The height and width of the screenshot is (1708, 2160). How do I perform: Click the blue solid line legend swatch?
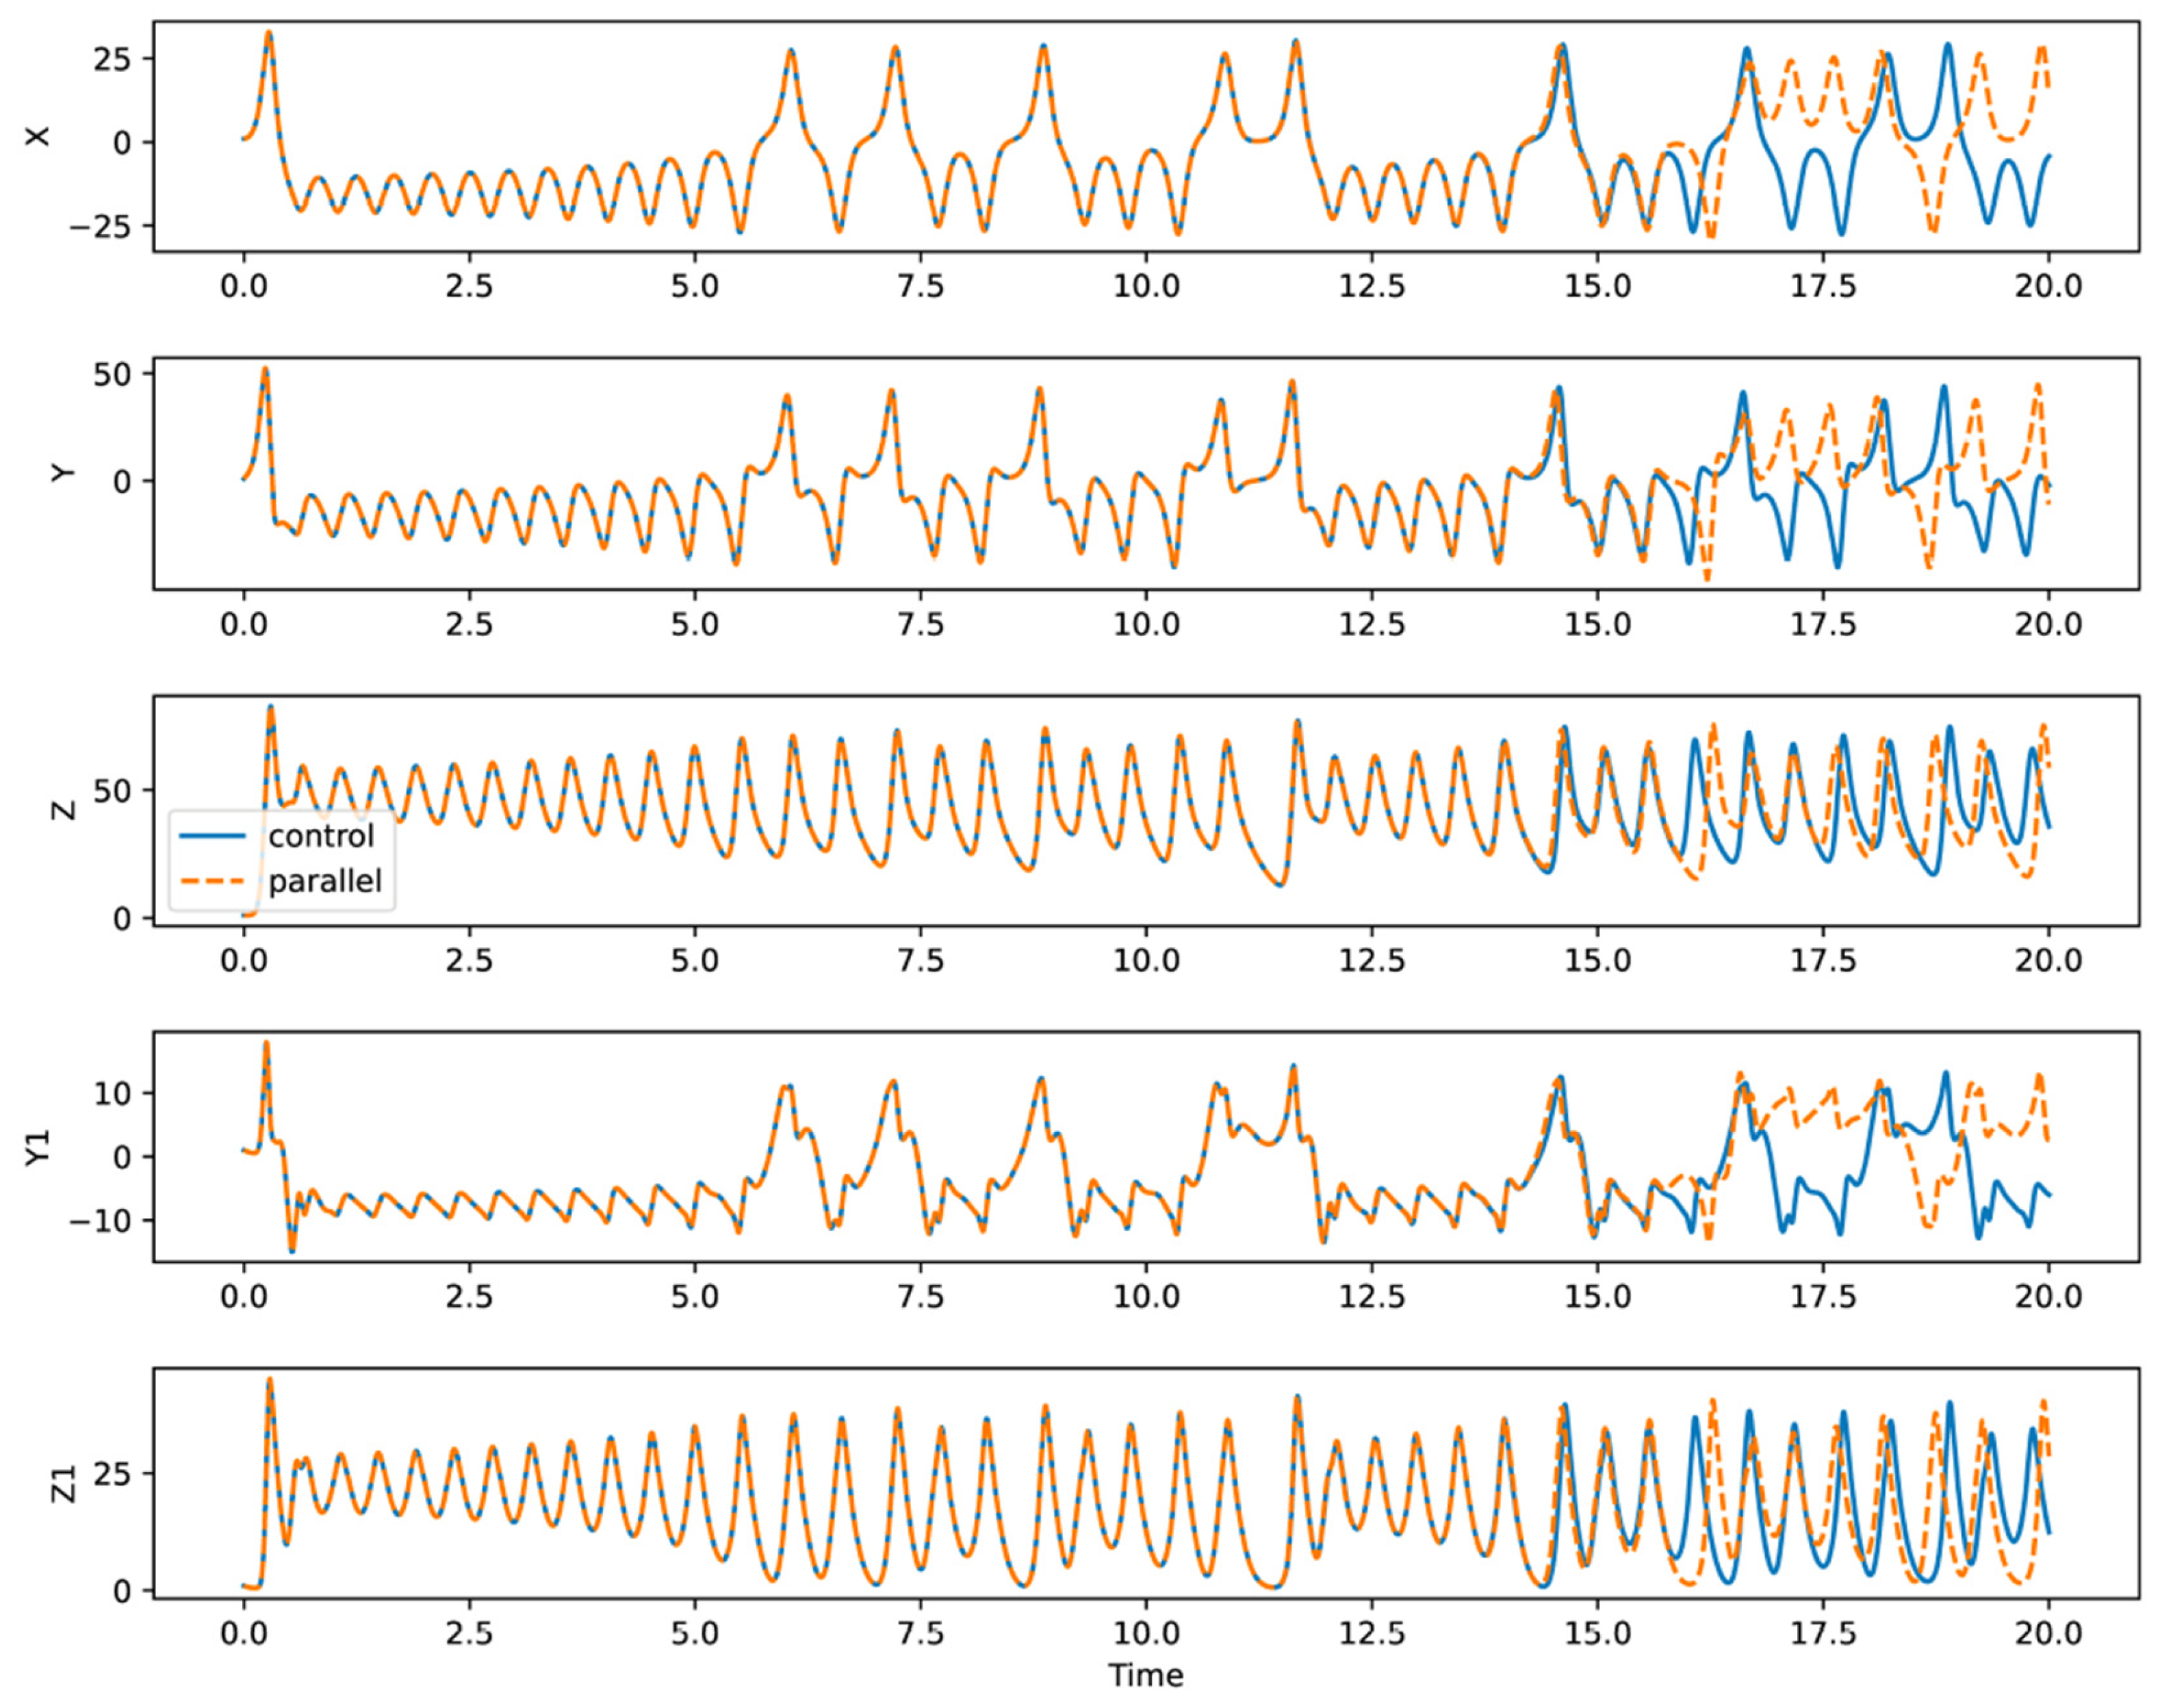pyautogui.click(x=213, y=836)
